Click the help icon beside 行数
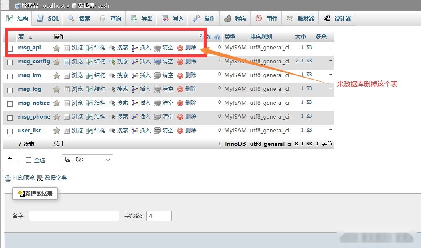The height and width of the screenshot is (248, 421). 217,36
